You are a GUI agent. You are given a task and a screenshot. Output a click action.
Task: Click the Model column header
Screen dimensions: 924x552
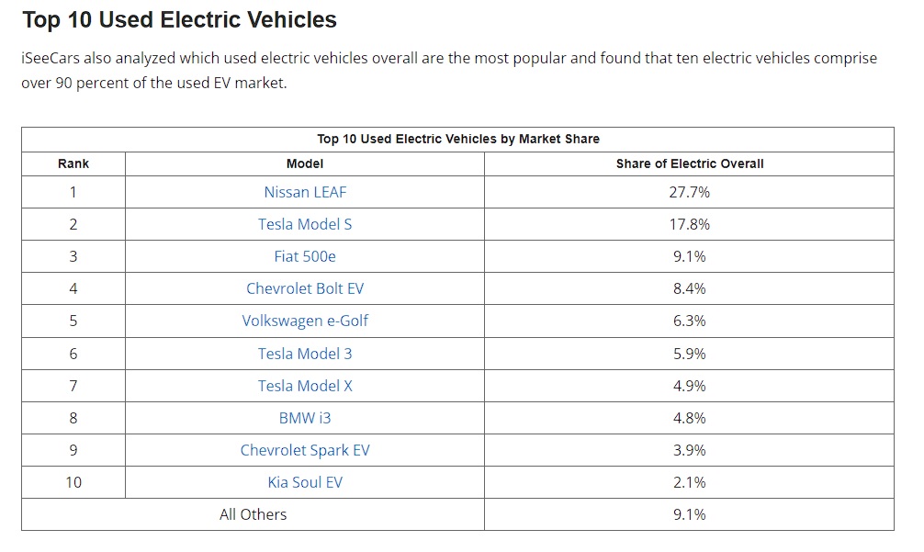305,163
